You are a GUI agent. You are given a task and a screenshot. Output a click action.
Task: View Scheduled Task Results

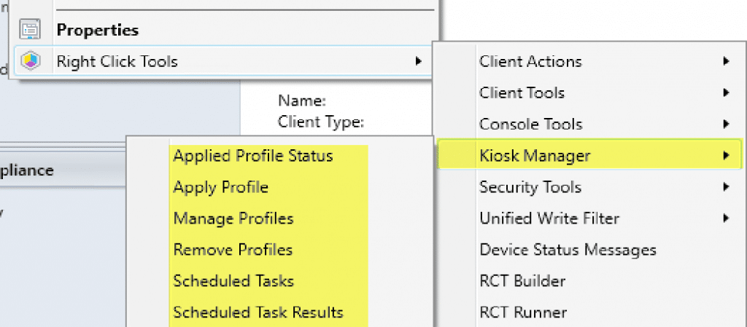[x=258, y=312]
